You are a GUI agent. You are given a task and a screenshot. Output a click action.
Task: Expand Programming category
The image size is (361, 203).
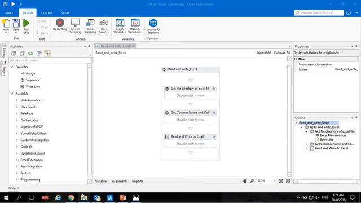tap(17, 179)
